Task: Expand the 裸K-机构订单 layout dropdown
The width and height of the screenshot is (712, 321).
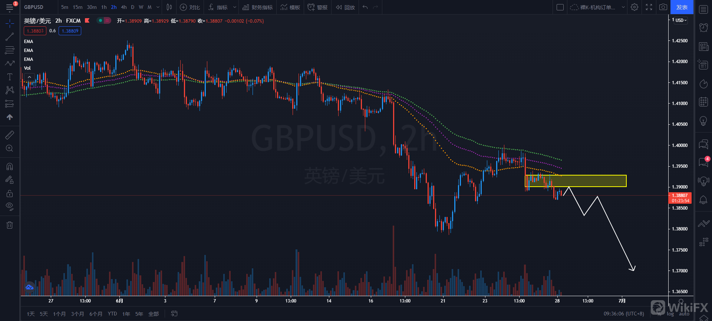Action: (x=623, y=7)
